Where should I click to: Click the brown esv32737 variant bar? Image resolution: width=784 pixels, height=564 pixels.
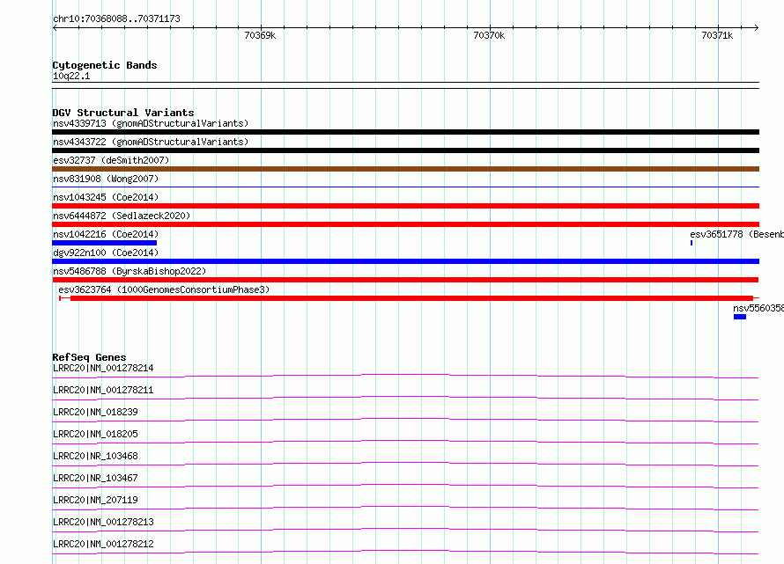click(405, 169)
